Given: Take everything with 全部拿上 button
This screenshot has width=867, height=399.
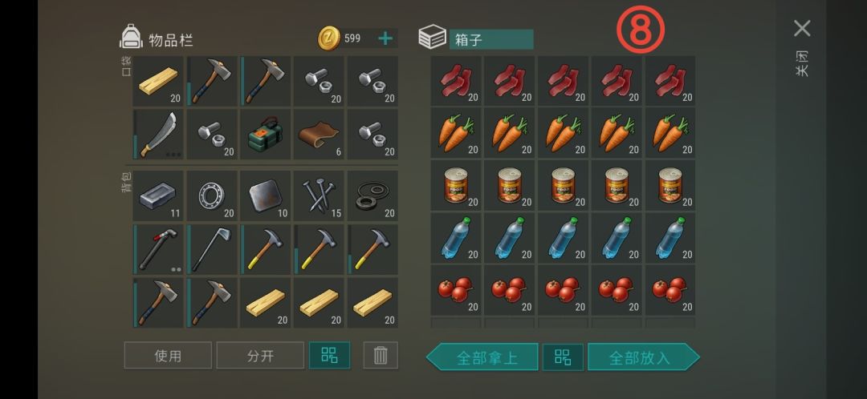Looking at the screenshot, I should coord(482,357).
